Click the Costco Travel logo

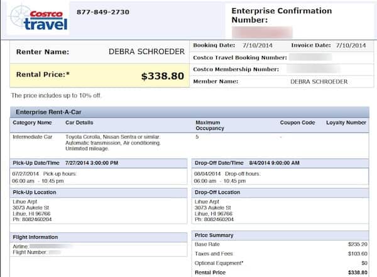coord(38,19)
